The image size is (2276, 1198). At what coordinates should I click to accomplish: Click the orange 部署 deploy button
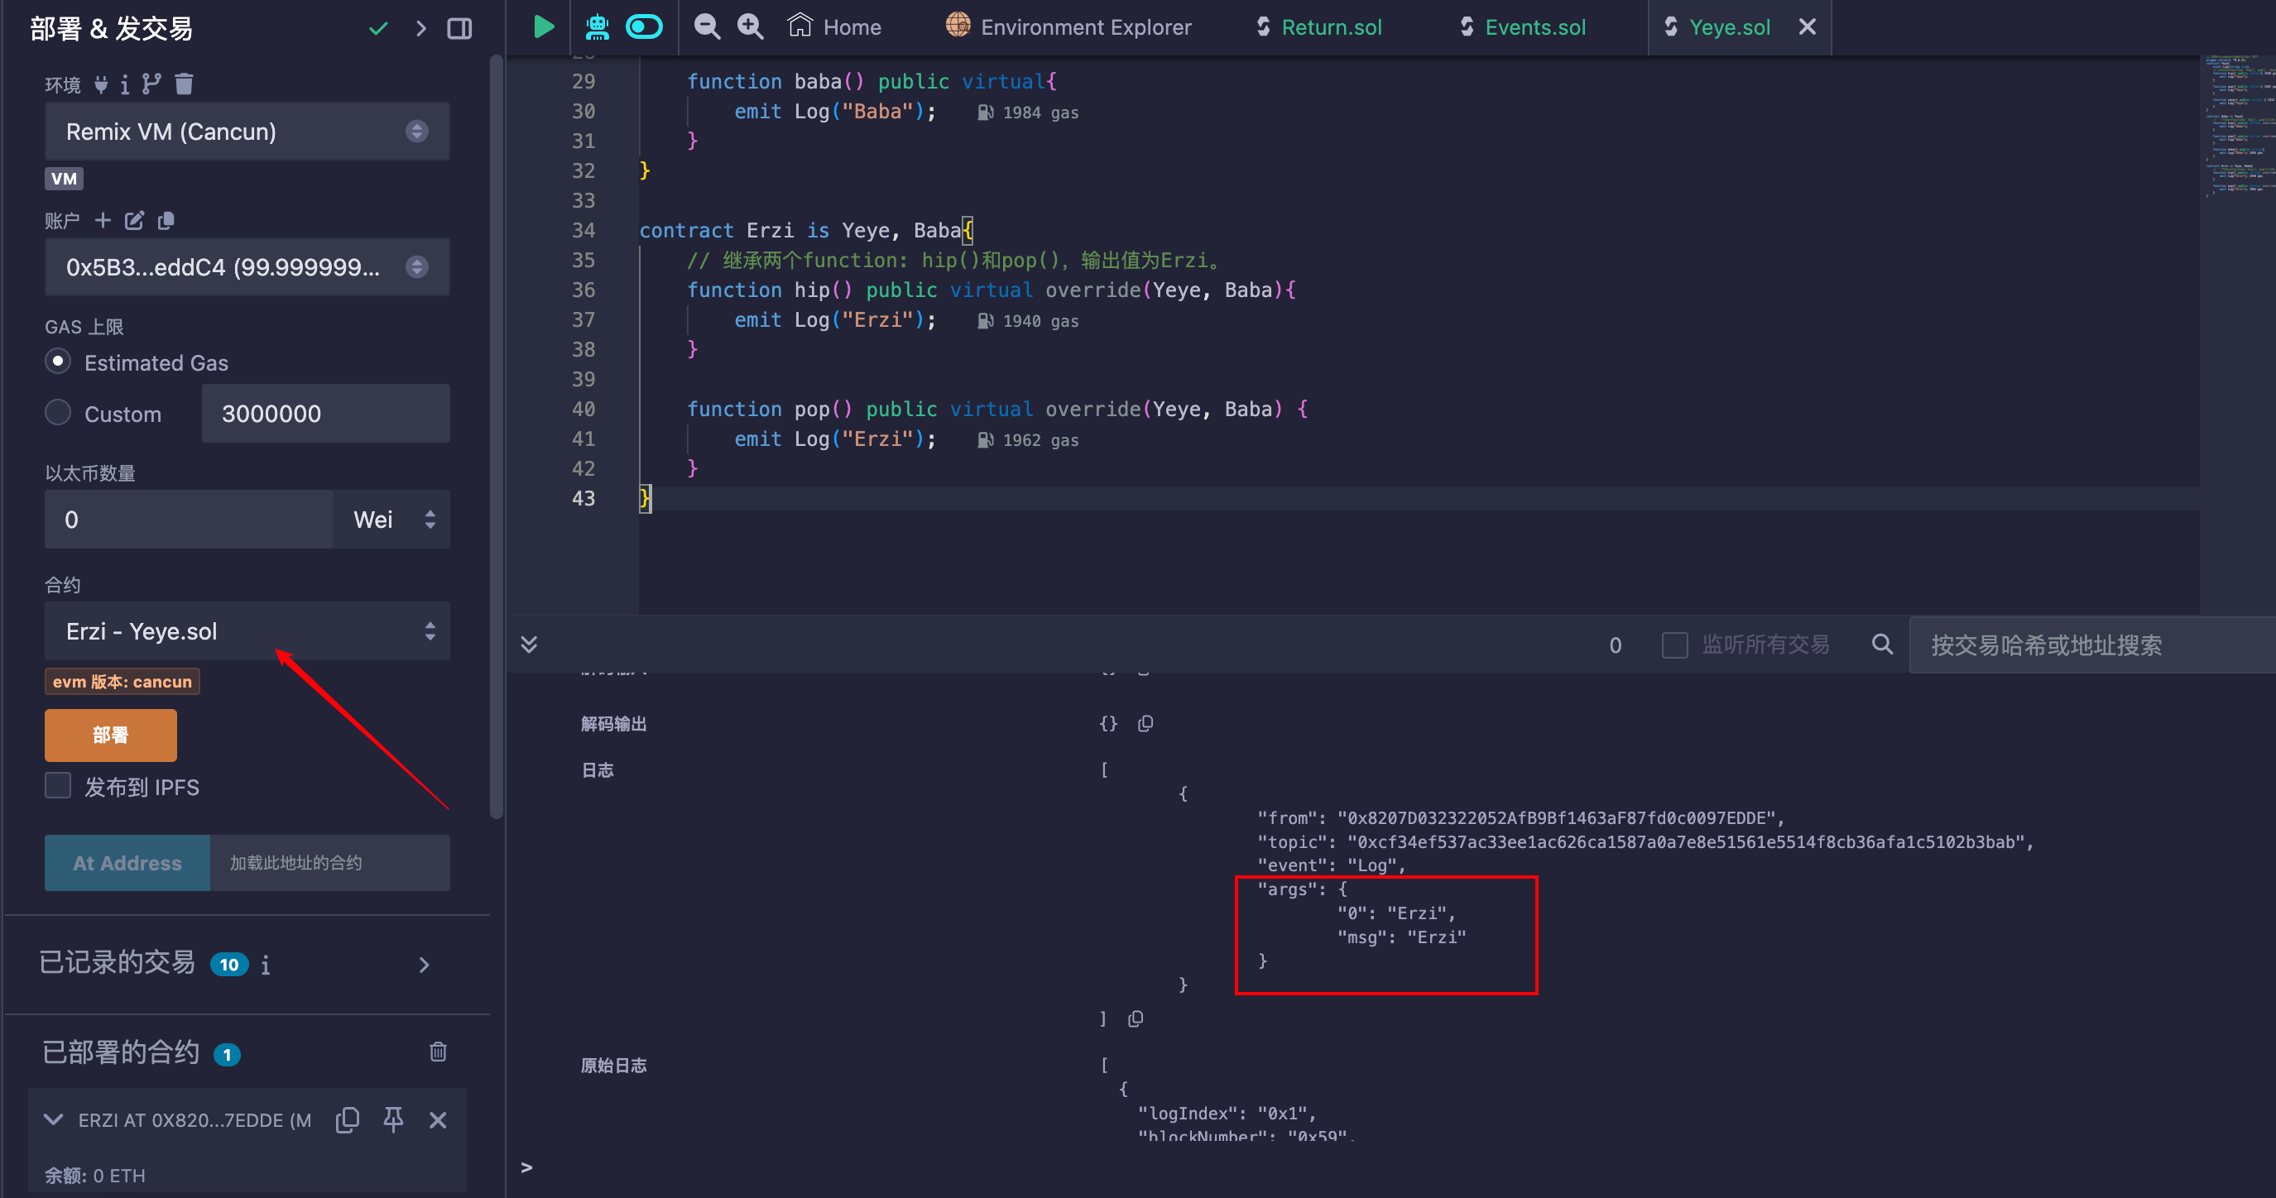click(110, 735)
